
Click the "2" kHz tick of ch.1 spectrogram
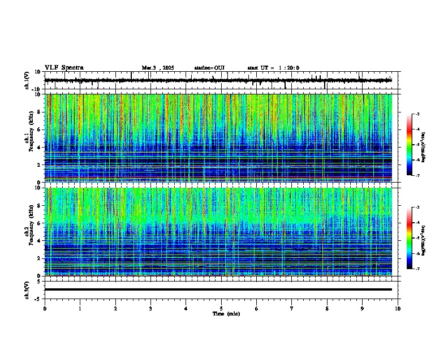[40, 165]
